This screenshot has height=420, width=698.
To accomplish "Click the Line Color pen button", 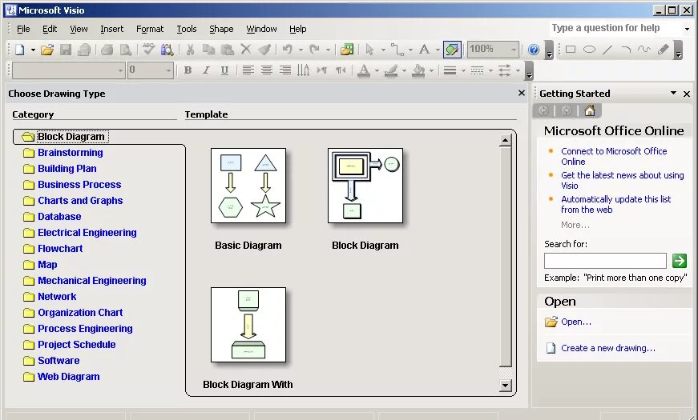I will coord(391,70).
